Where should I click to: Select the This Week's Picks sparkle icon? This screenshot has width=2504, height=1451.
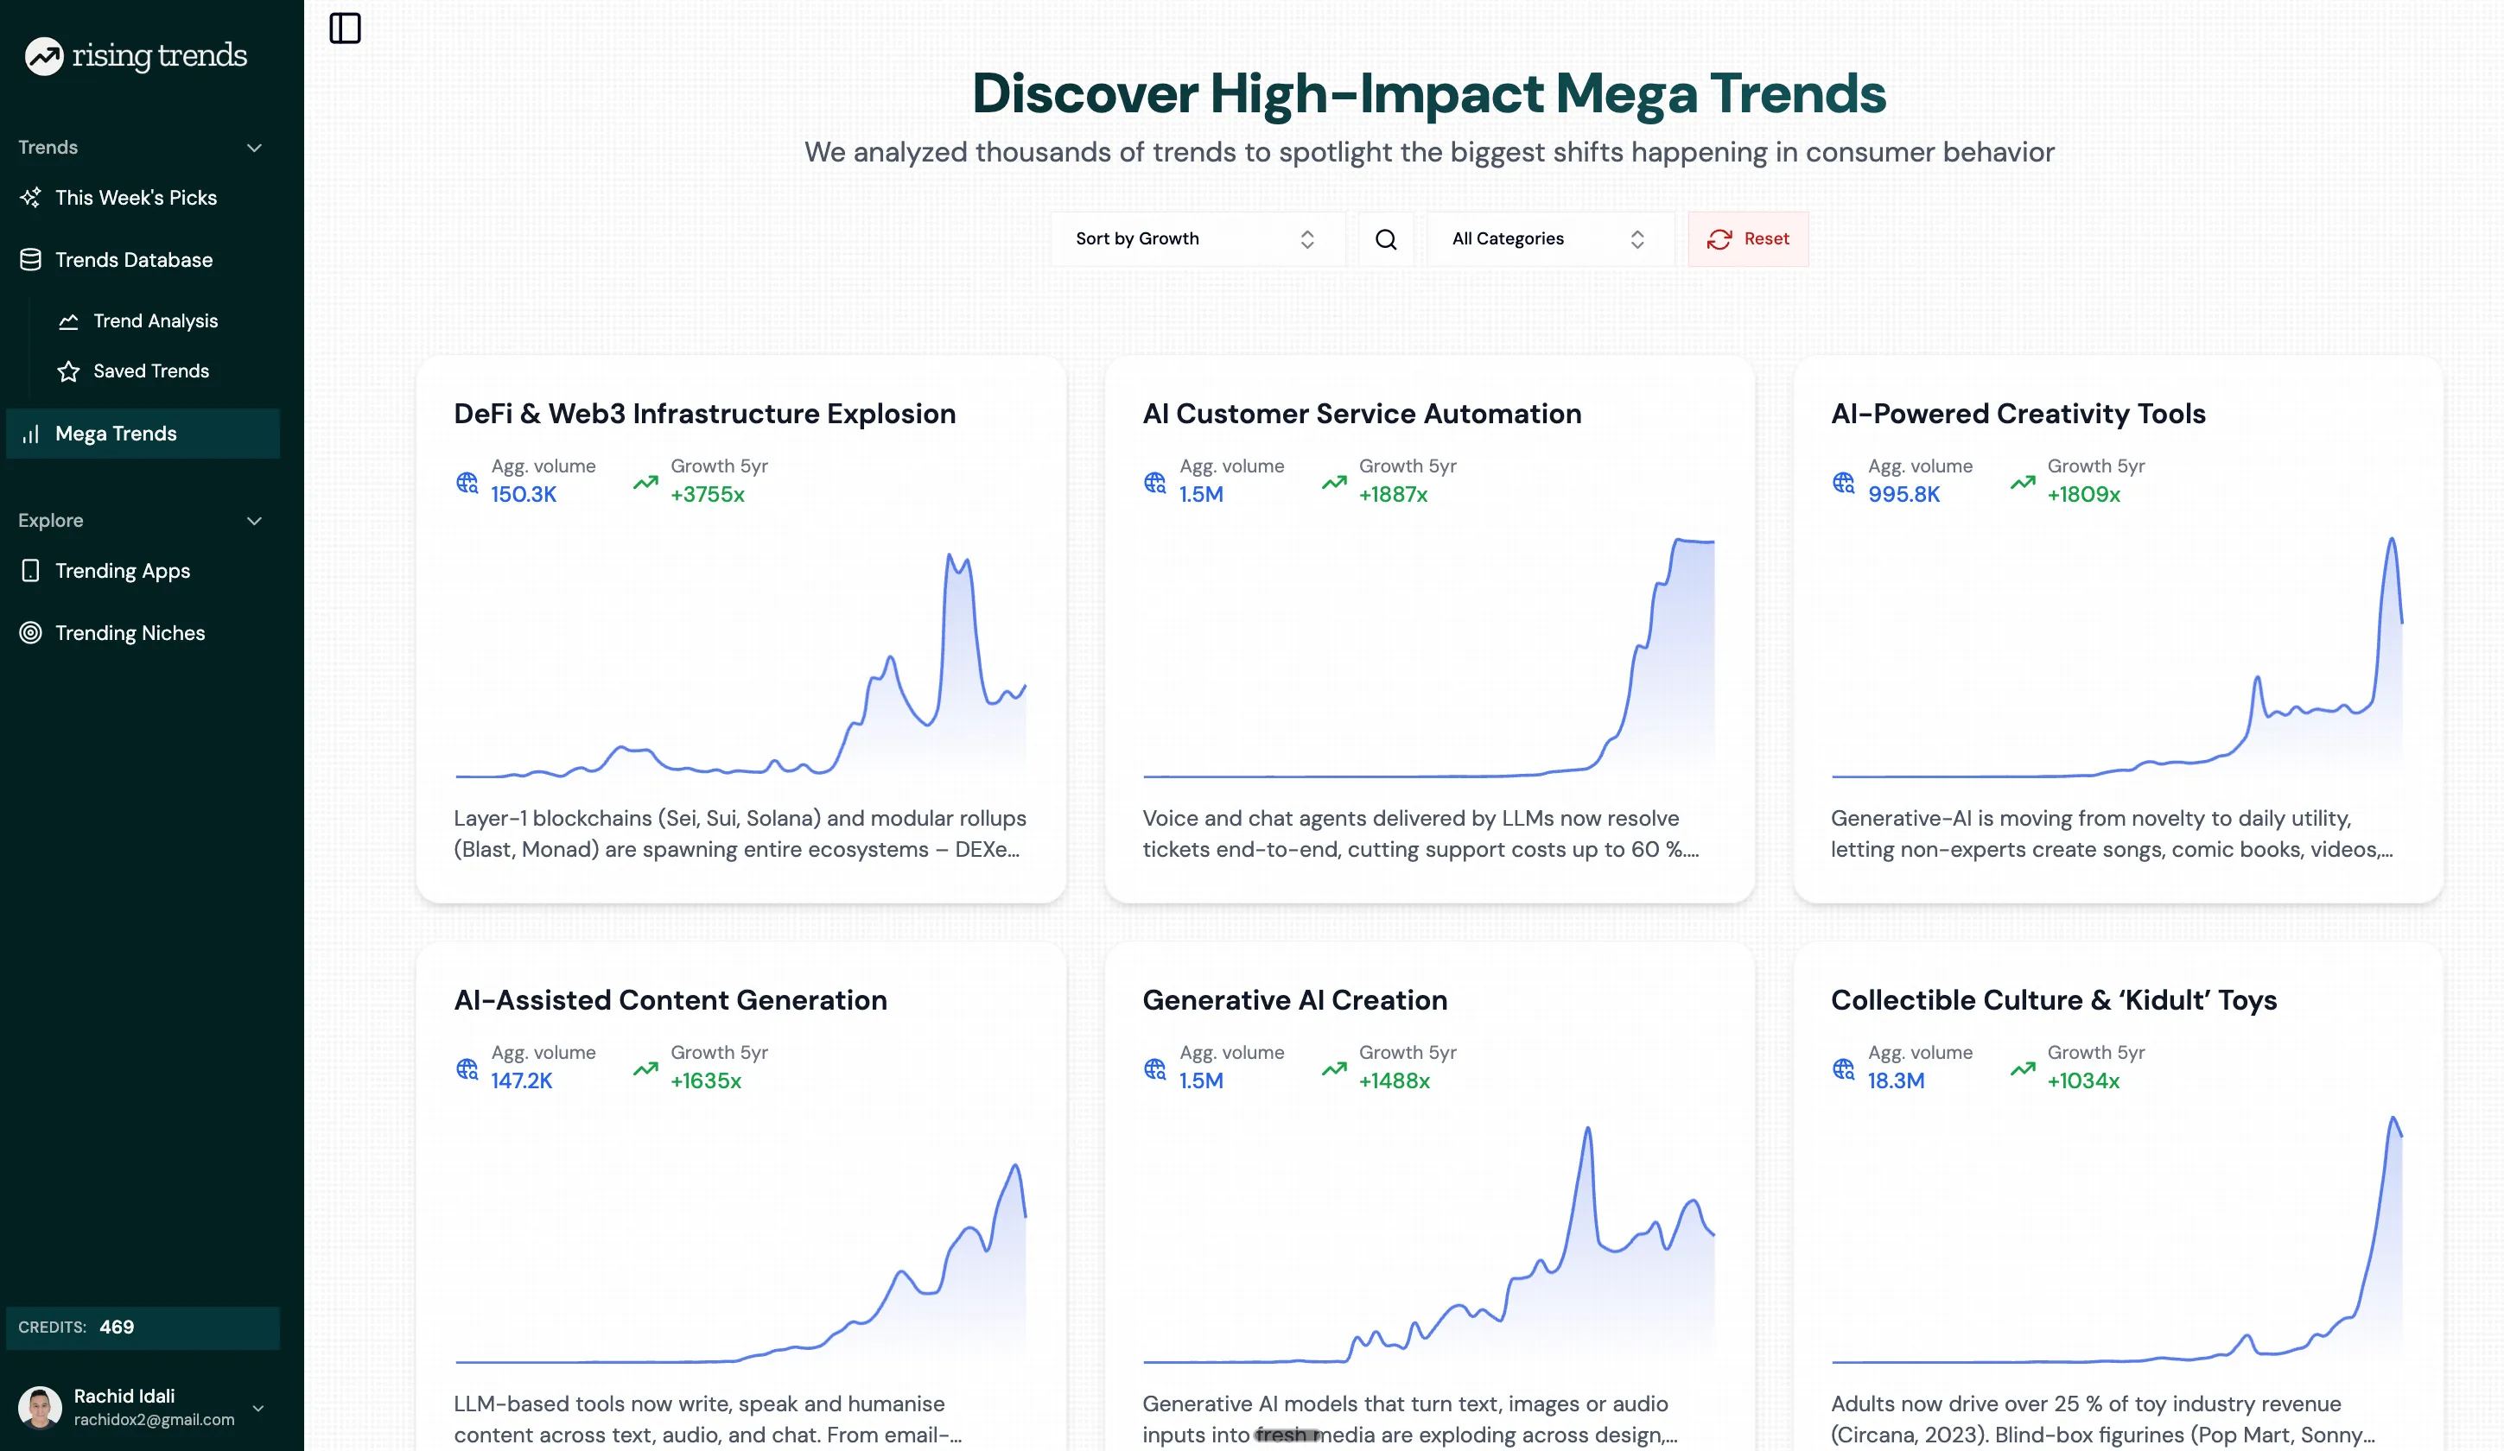31,198
